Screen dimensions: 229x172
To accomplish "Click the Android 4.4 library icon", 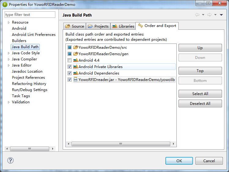I will coord(76,60).
